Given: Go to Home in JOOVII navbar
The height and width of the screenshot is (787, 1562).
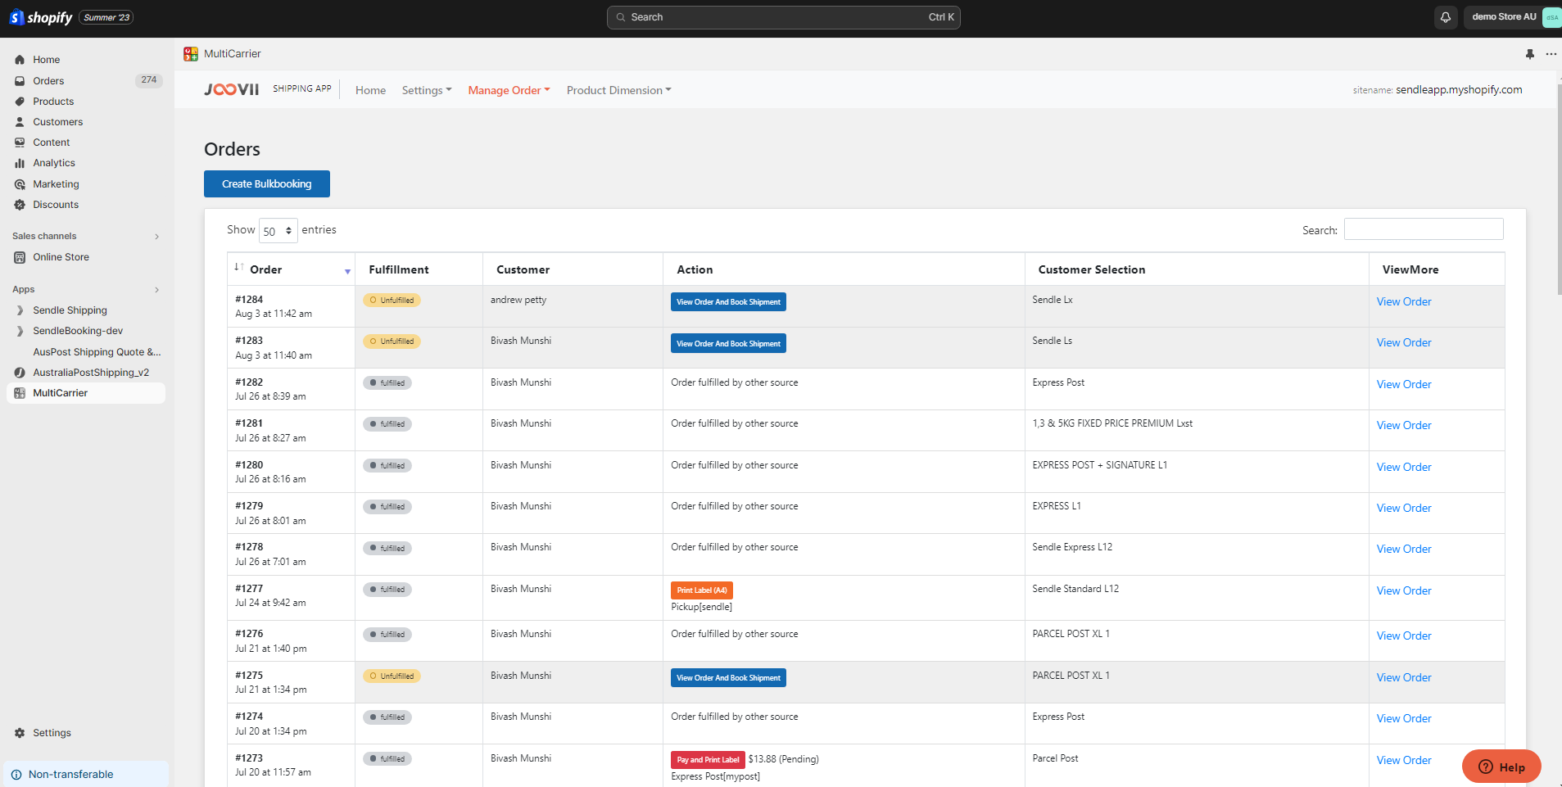Looking at the screenshot, I should [x=370, y=90].
